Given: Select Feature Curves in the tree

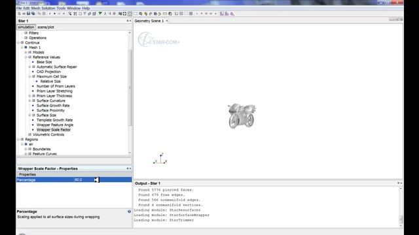Looking at the screenshot, I should [x=45, y=154].
